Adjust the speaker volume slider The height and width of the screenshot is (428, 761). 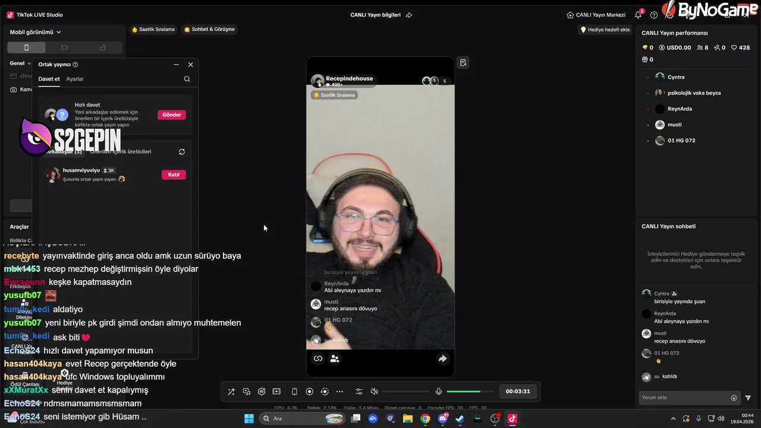405,392
